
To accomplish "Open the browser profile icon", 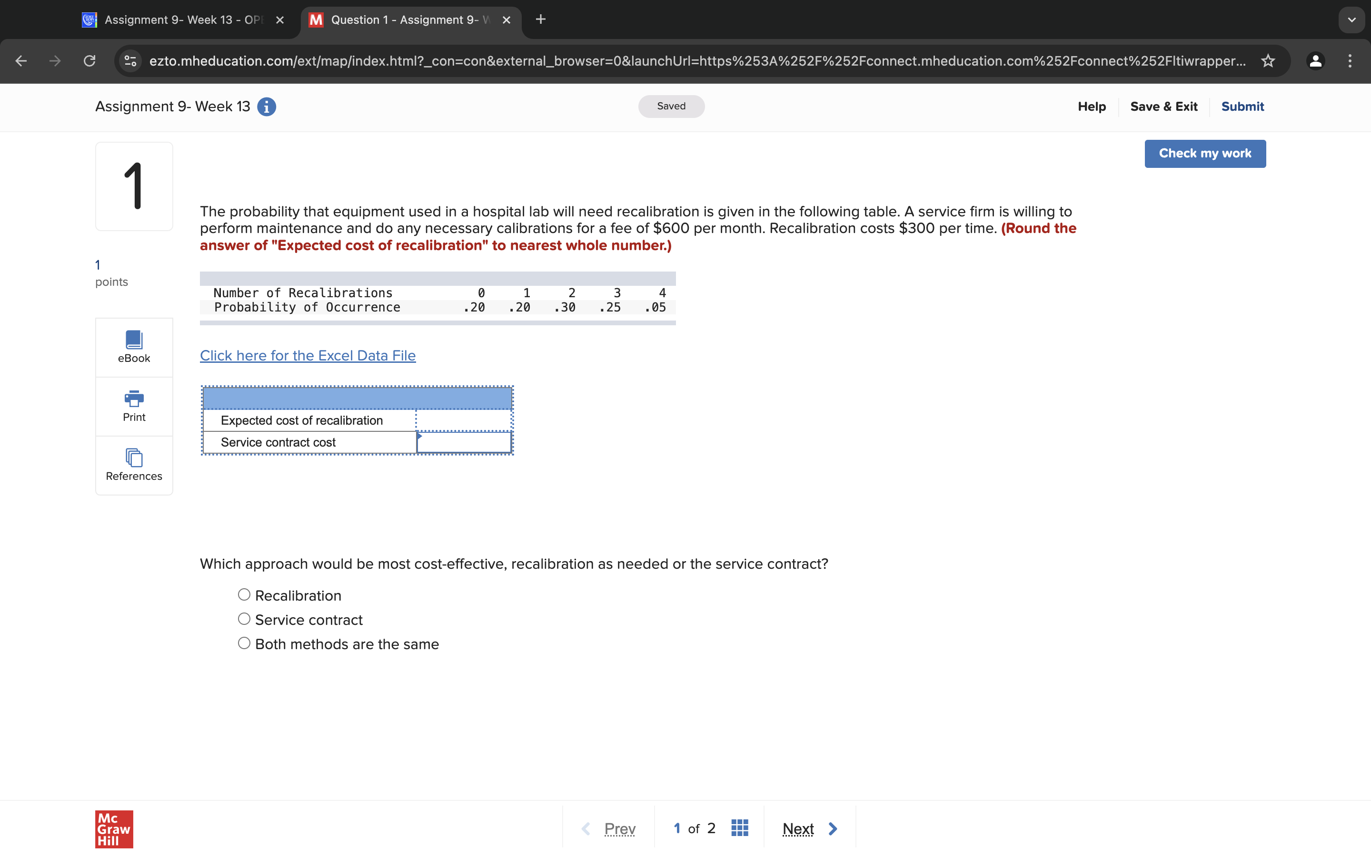I will 1315,61.
